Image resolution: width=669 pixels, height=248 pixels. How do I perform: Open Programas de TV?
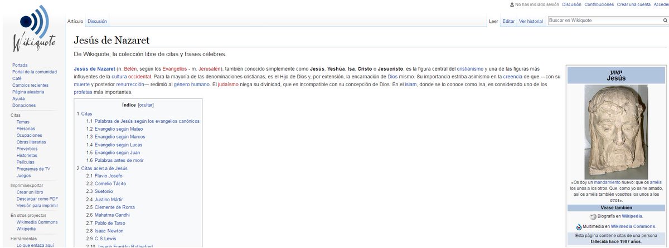[33, 168]
